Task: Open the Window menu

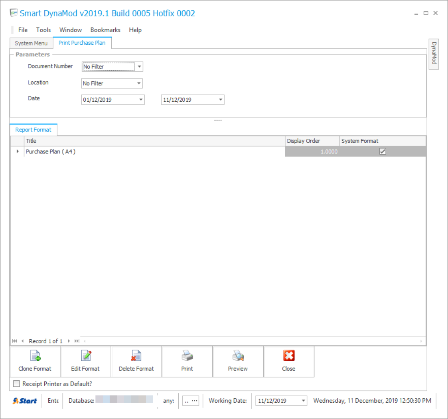Action: click(71, 30)
